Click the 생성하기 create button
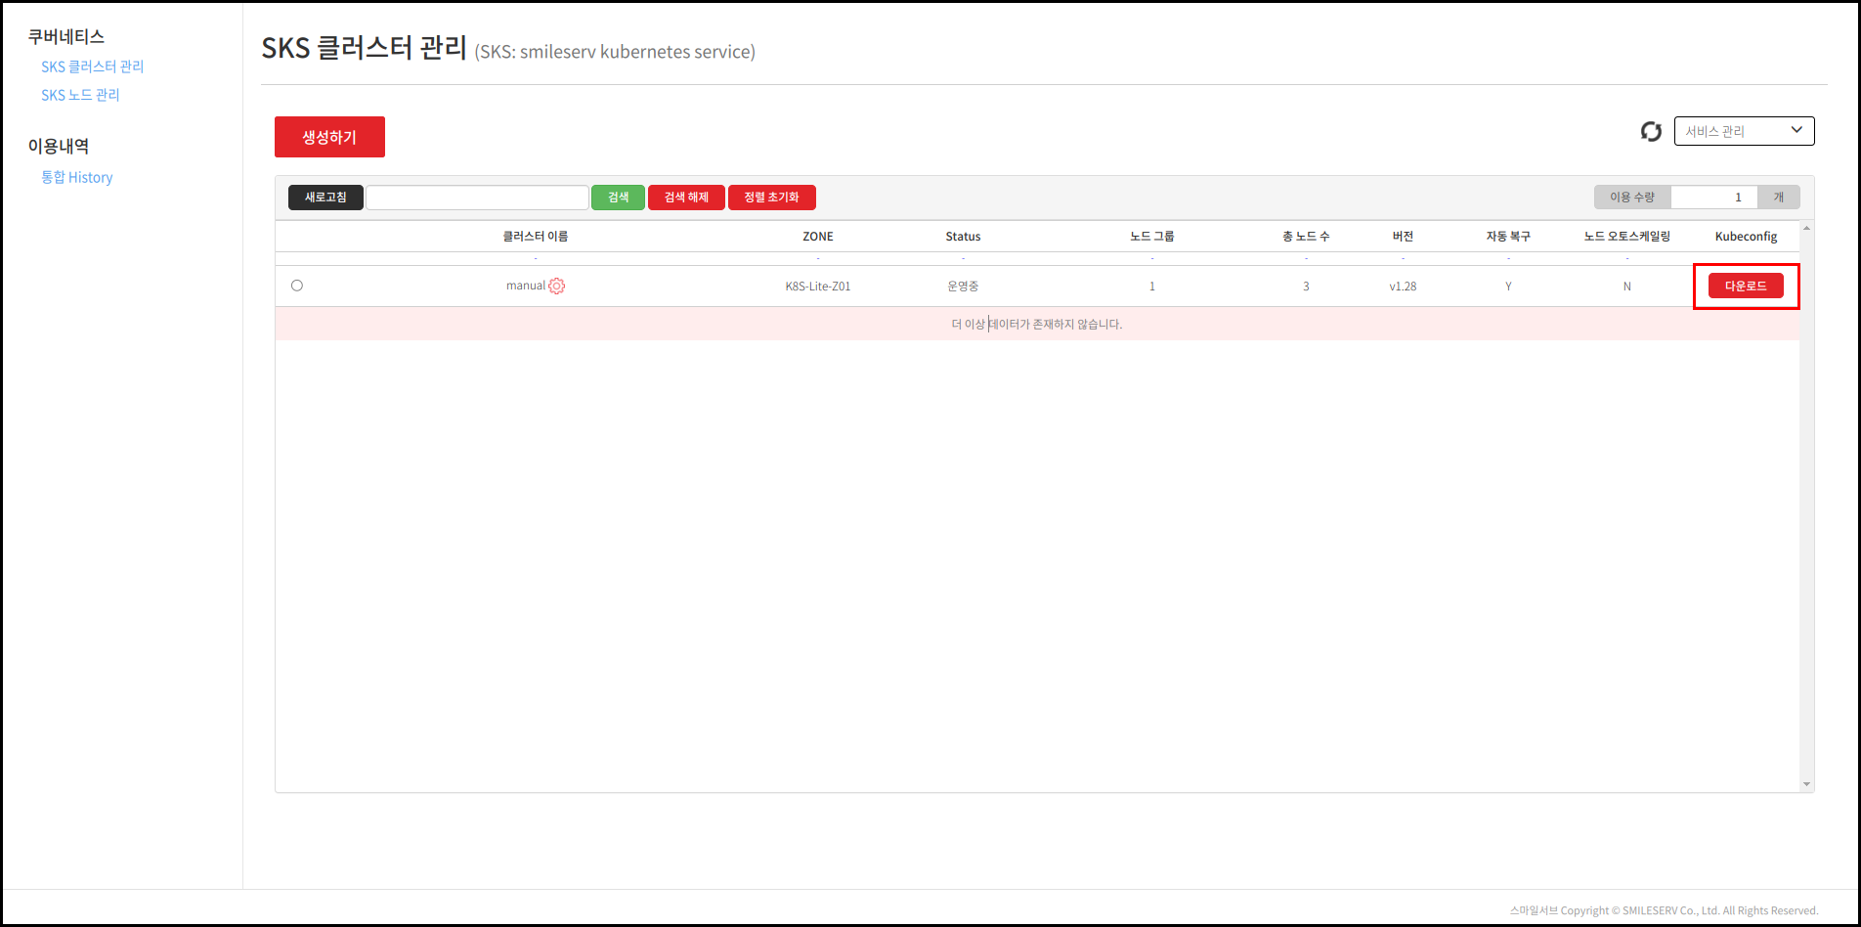Image resolution: width=1861 pixels, height=927 pixels. pyautogui.click(x=329, y=137)
